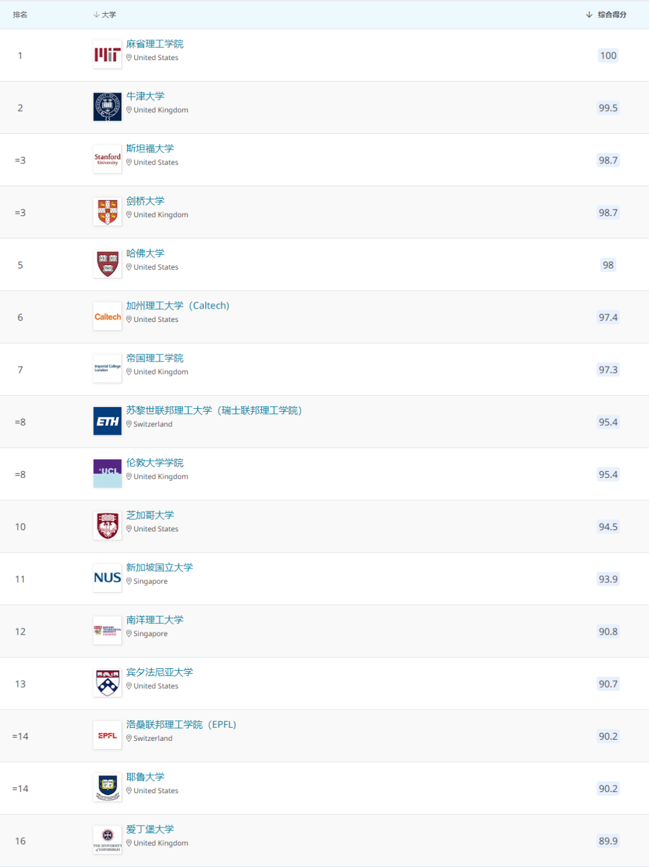
Task: Open the Harvard crest logo
Action: coord(108,264)
